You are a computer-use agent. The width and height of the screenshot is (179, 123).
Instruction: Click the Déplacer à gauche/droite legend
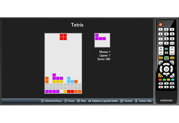click(x=103, y=101)
